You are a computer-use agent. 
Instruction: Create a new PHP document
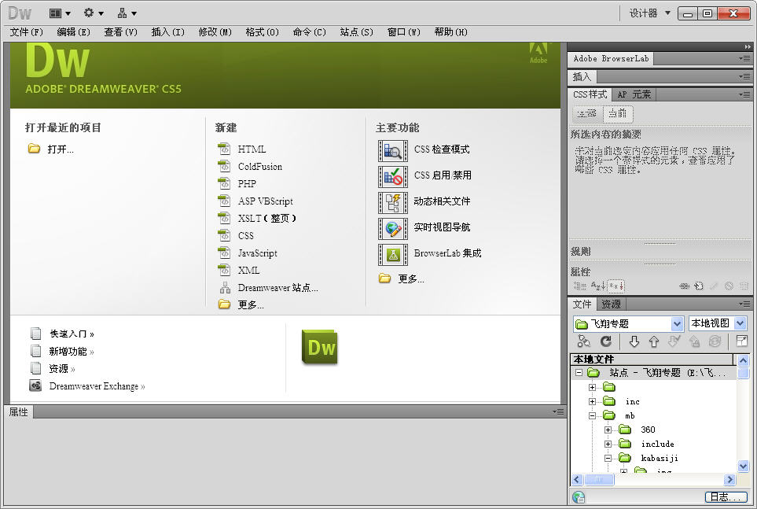point(247,183)
